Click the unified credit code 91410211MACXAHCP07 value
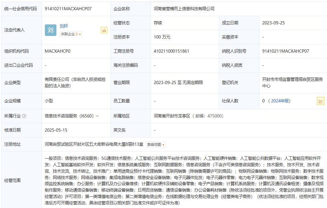Screen dimensions: 327x208 coord(68,9)
